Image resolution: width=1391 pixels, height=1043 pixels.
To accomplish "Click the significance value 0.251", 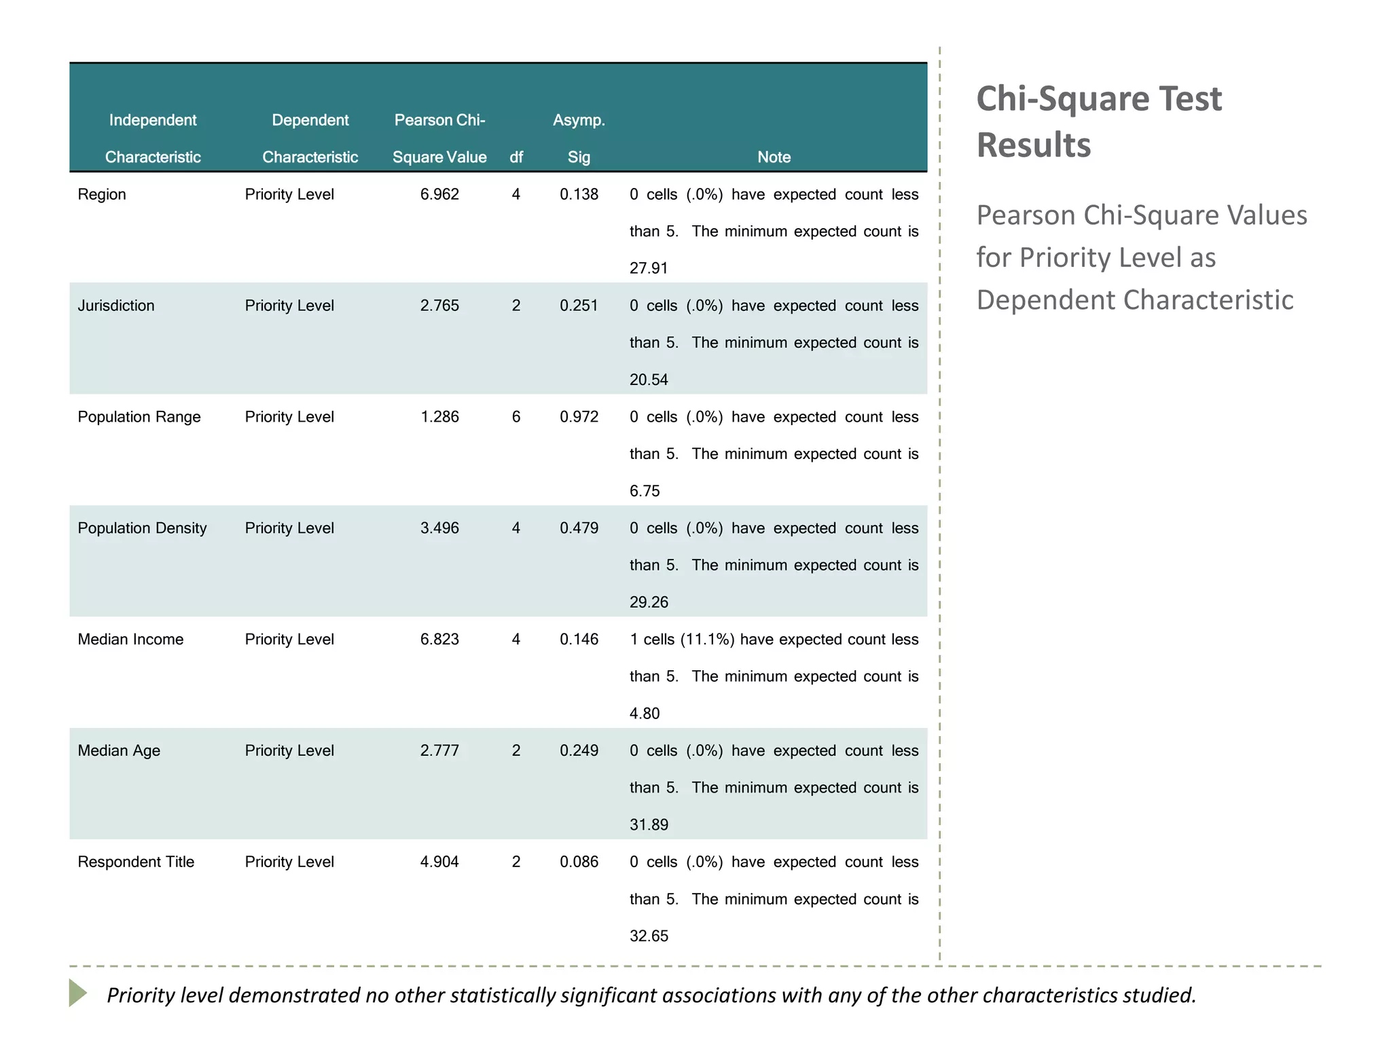I will coord(579,306).
